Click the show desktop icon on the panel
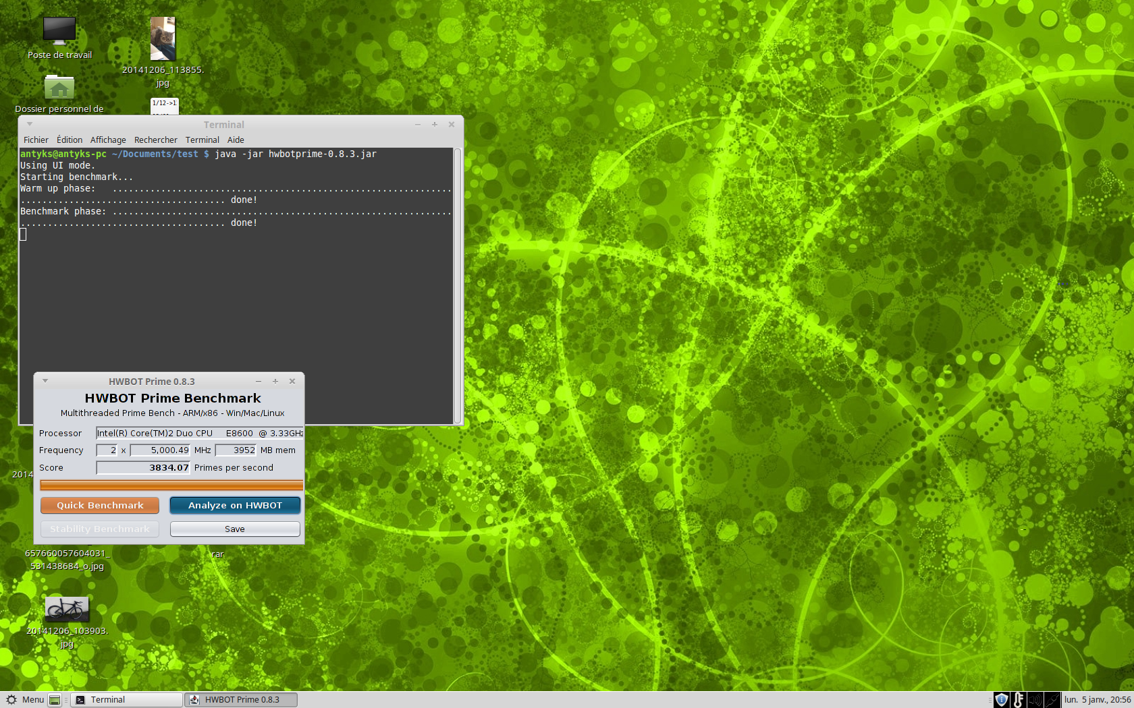 click(x=55, y=700)
